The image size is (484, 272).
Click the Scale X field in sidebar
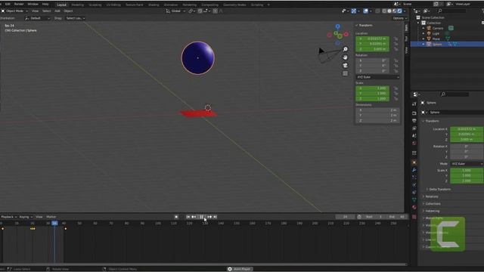coord(372,88)
